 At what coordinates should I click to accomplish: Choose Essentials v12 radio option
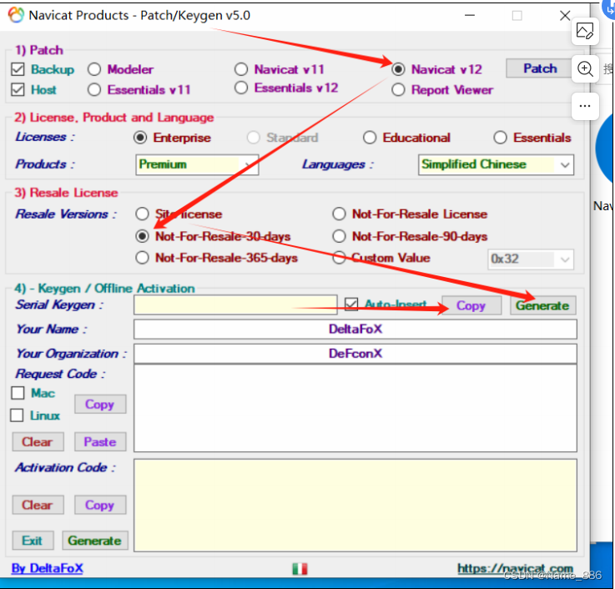point(241,88)
